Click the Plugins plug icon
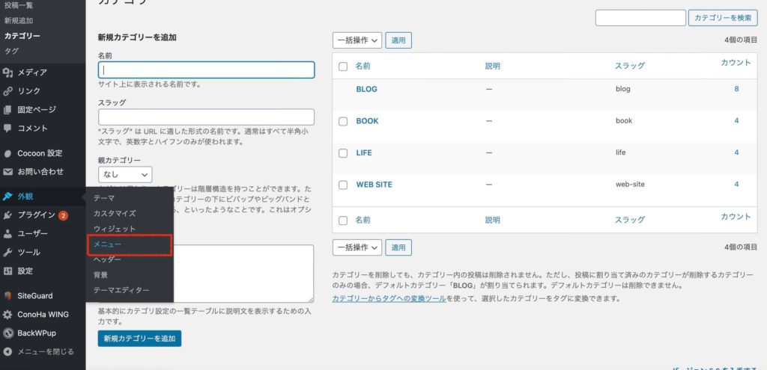This screenshot has width=767, height=370. [7, 215]
